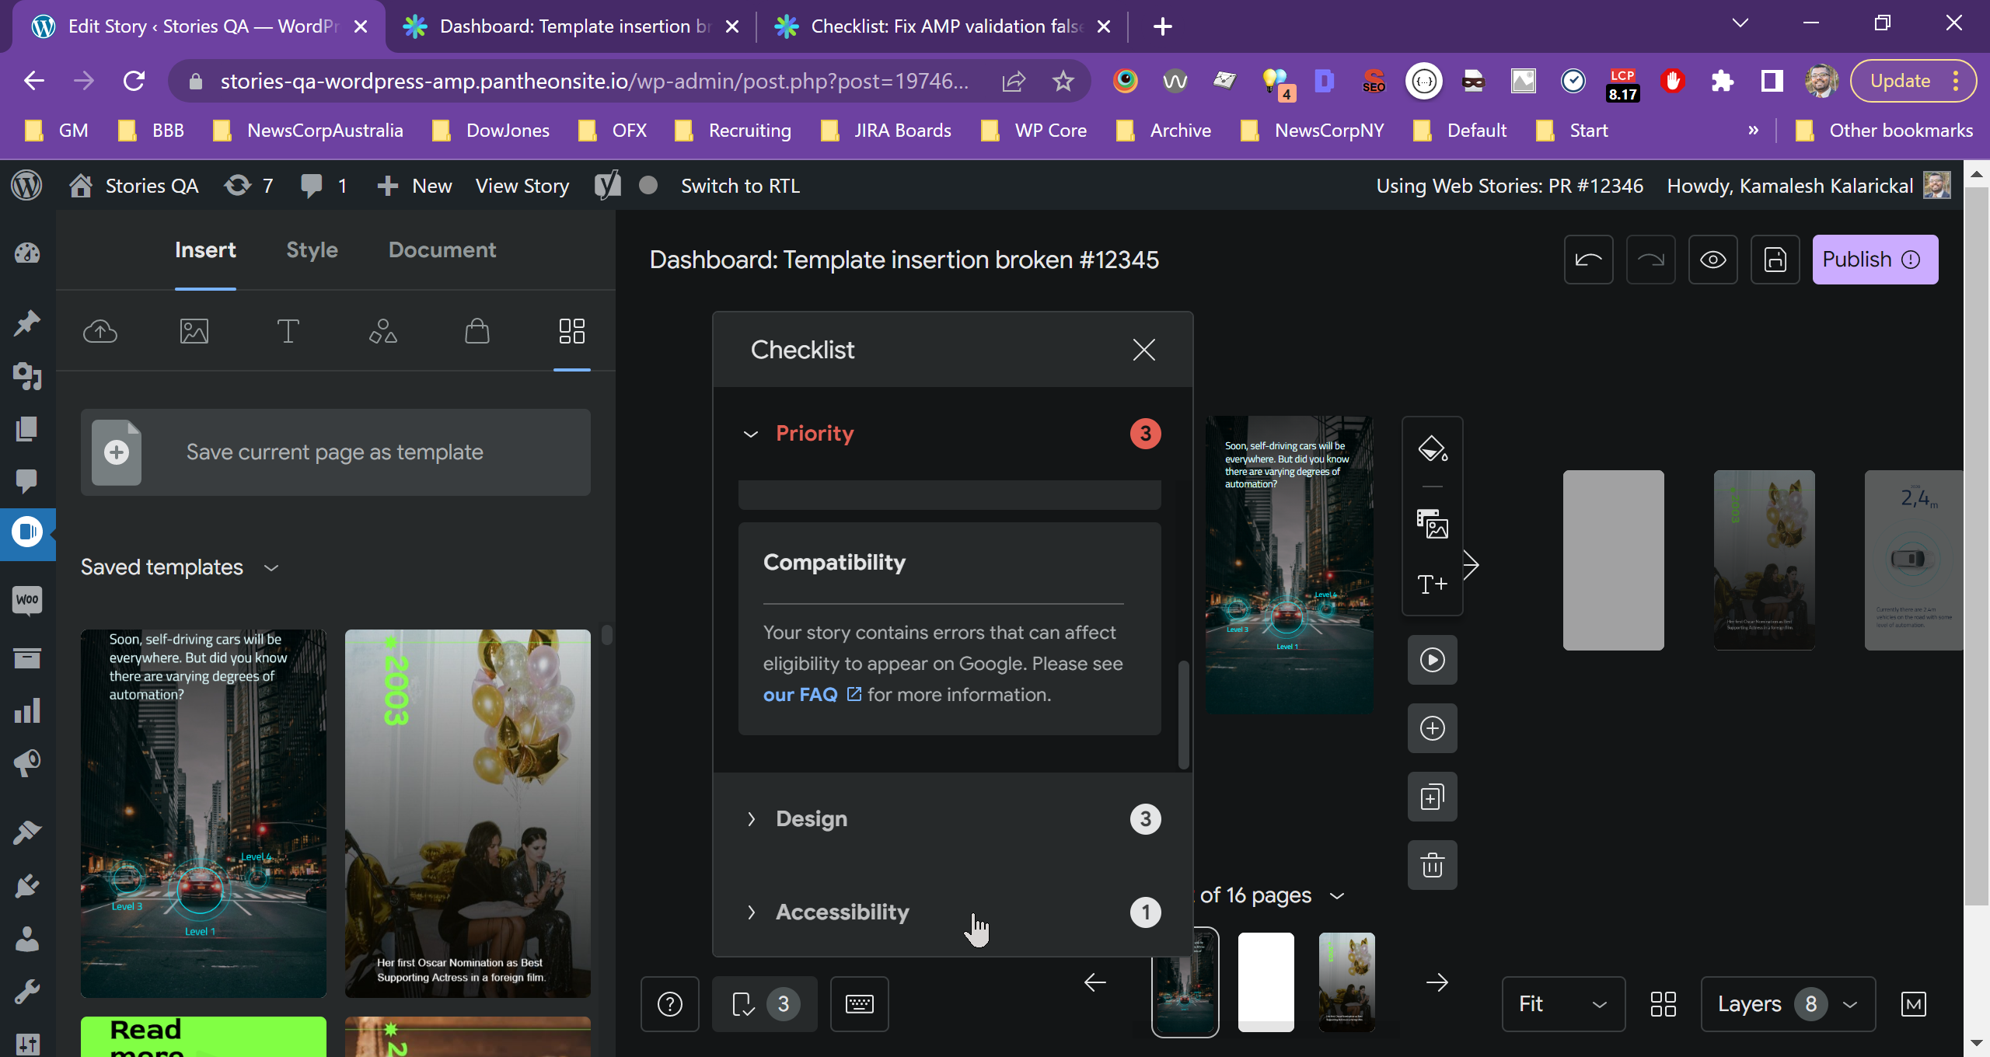Close the Checklist panel
Viewport: 1990px width, 1057px height.
(1143, 350)
